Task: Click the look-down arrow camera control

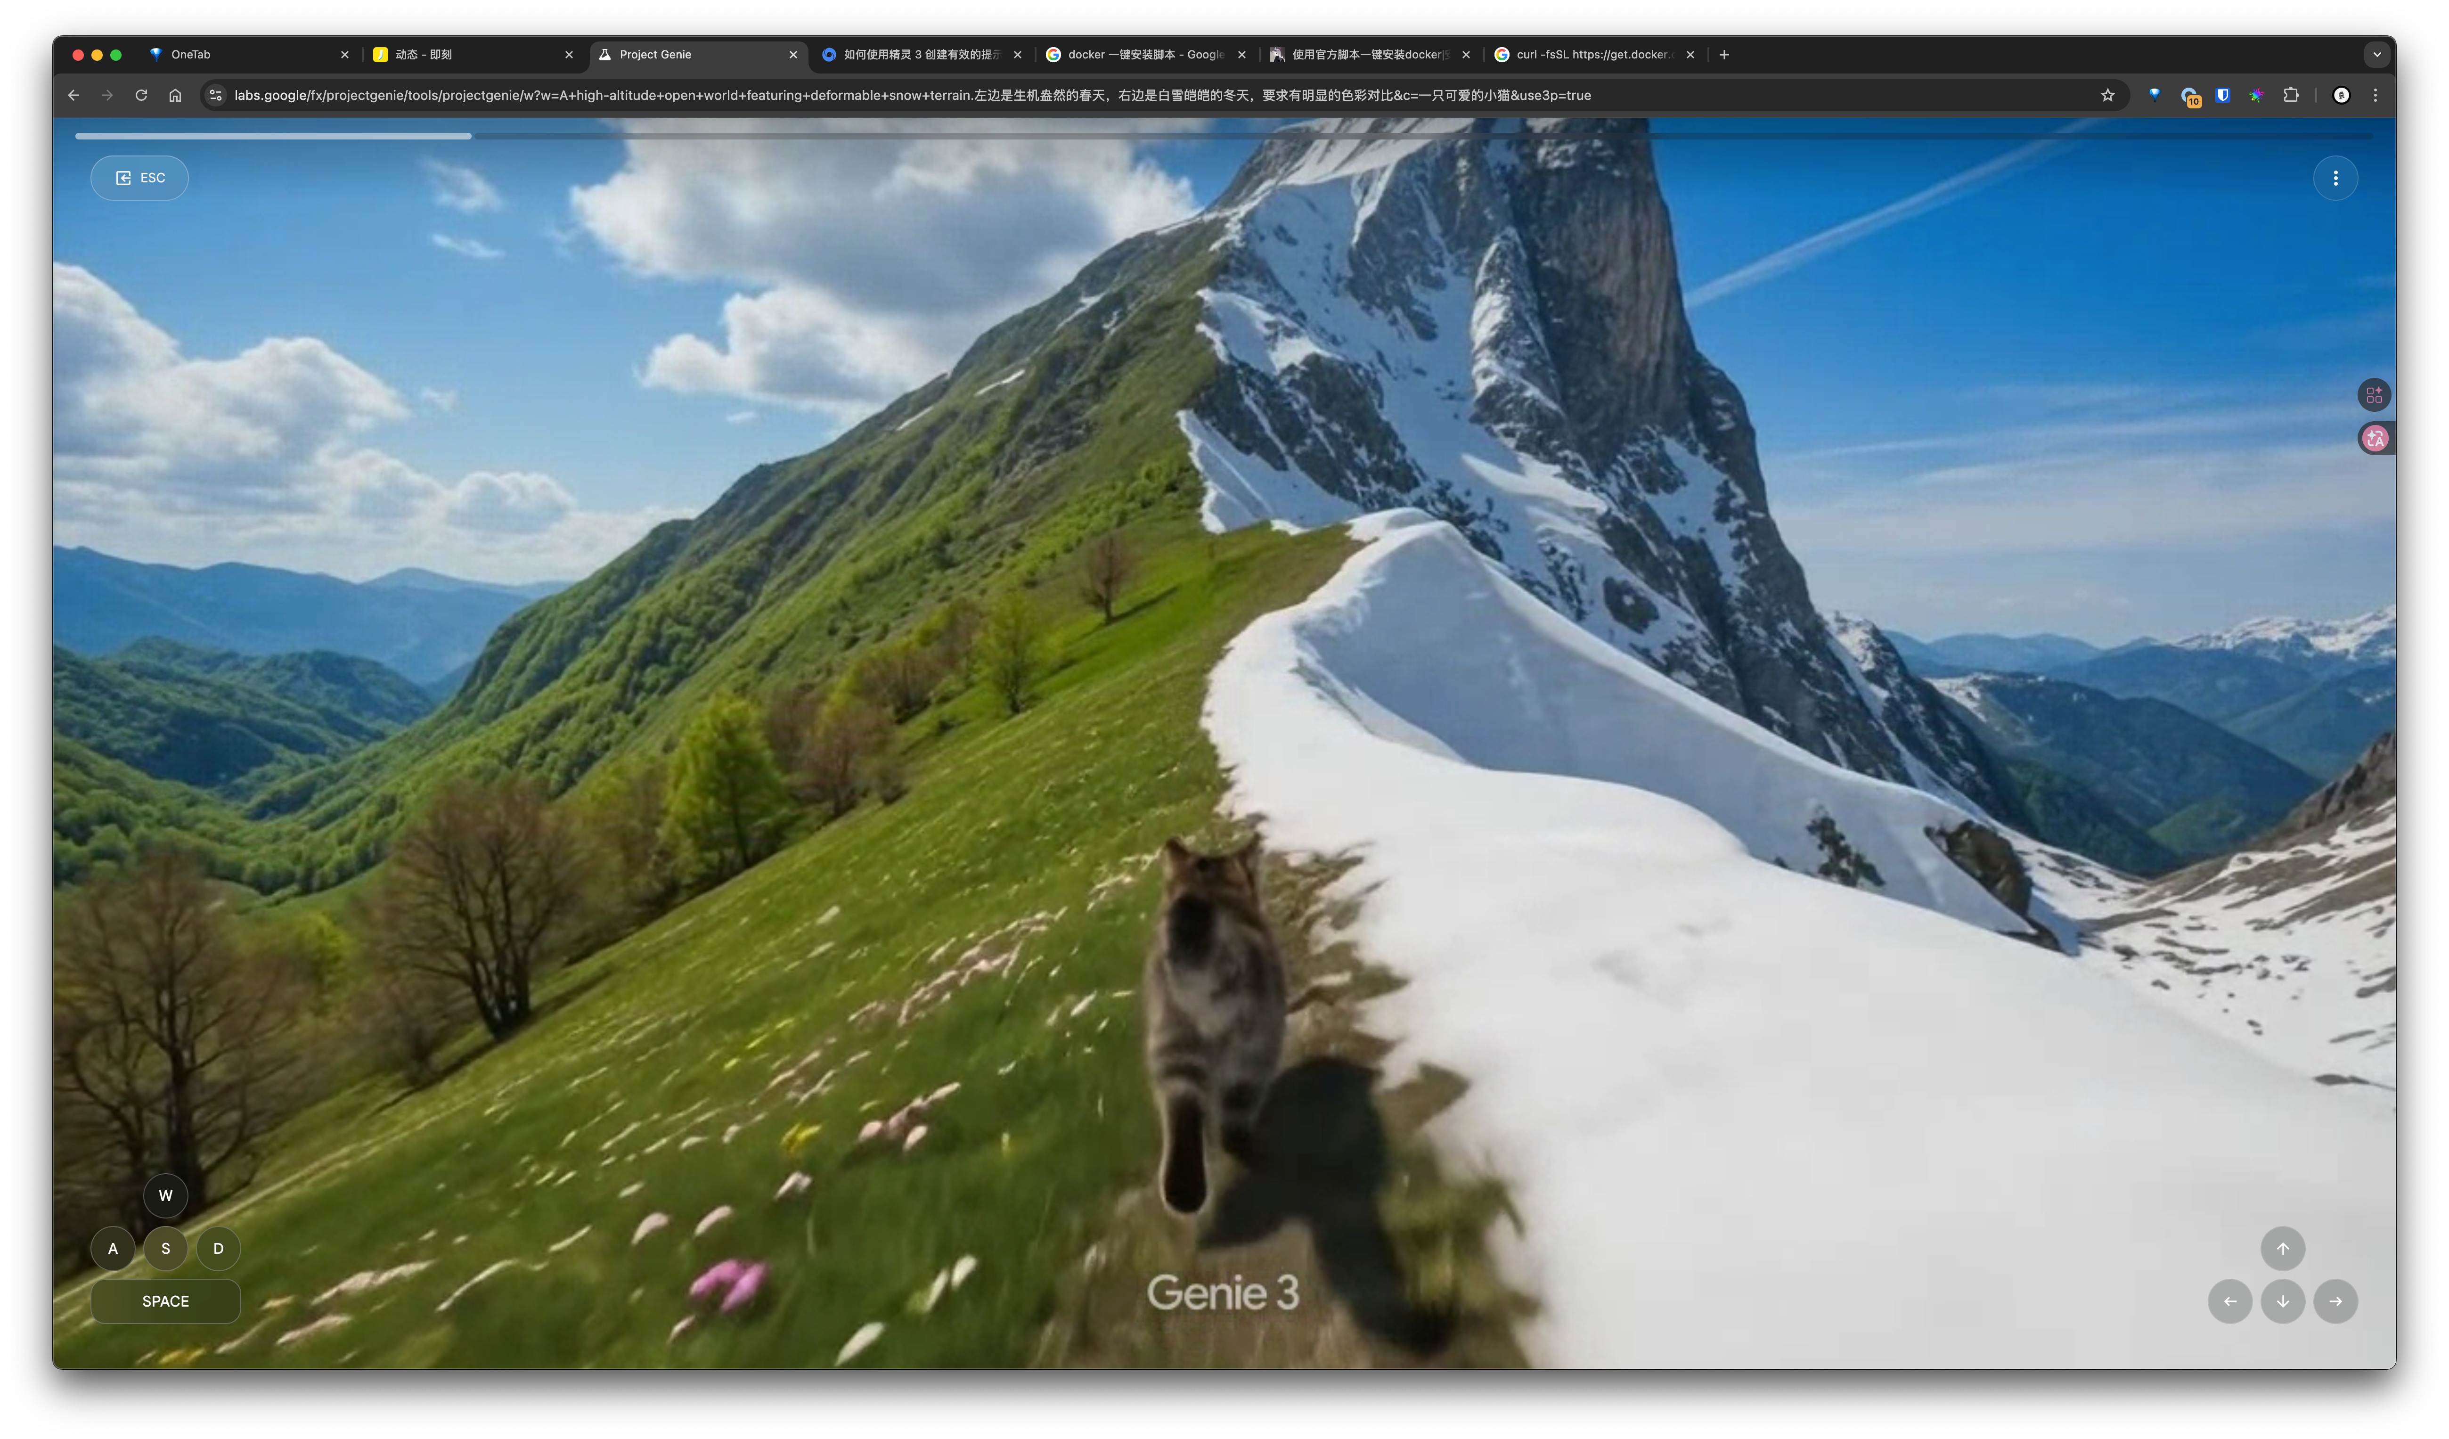Action: tap(2282, 1301)
